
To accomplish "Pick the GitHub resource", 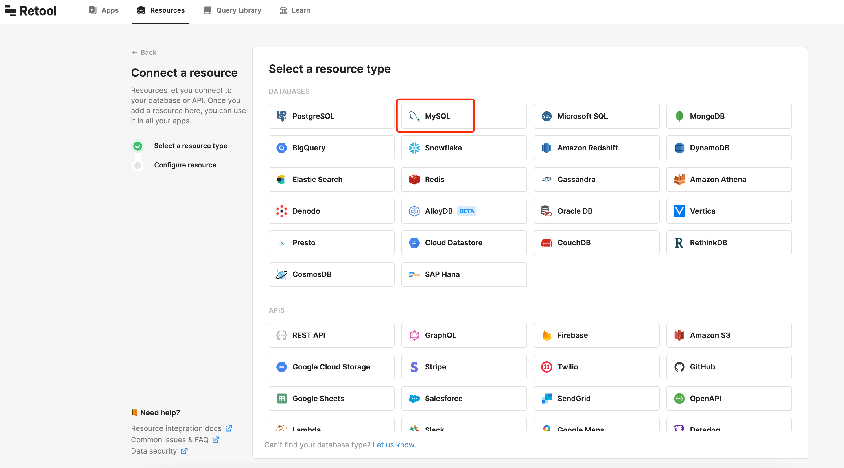I will pyautogui.click(x=729, y=367).
